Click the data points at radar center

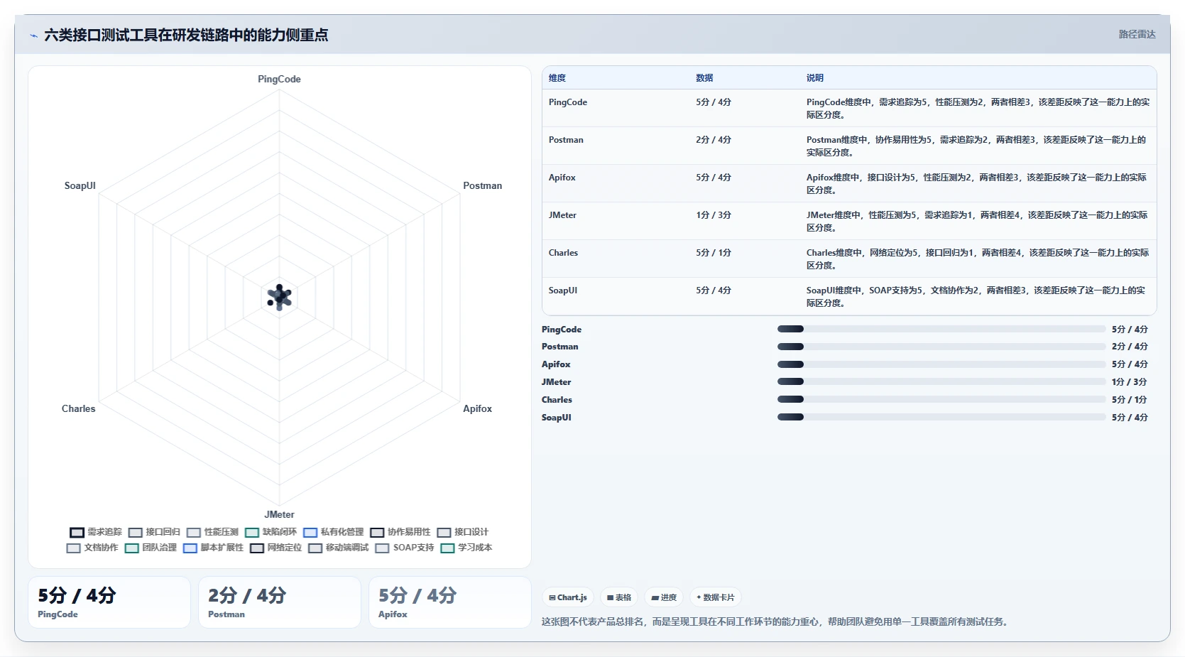[279, 298]
